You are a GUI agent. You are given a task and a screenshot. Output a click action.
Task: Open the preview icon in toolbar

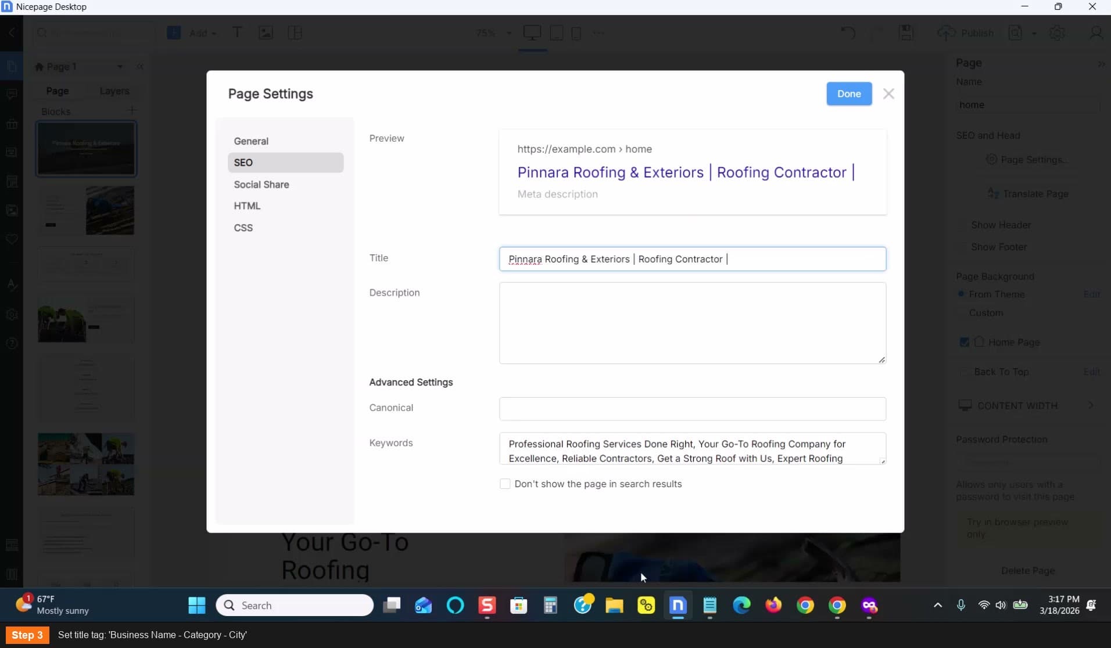pos(1015,33)
